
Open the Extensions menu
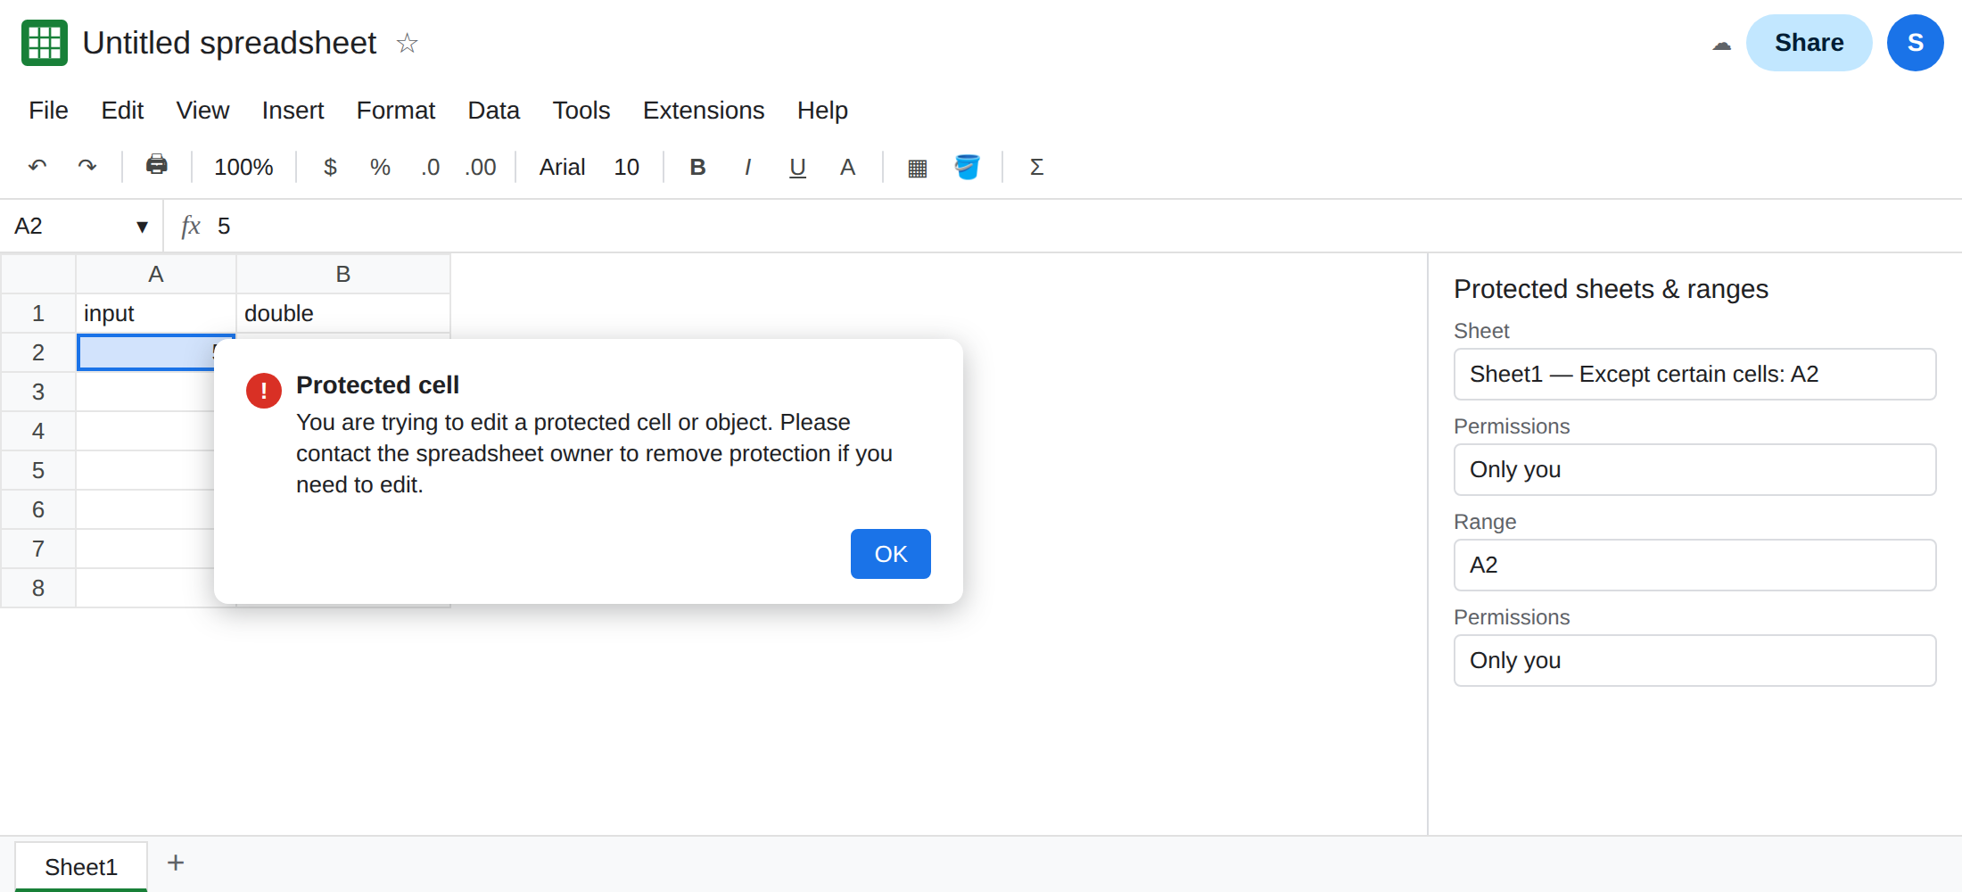[x=704, y=110]
